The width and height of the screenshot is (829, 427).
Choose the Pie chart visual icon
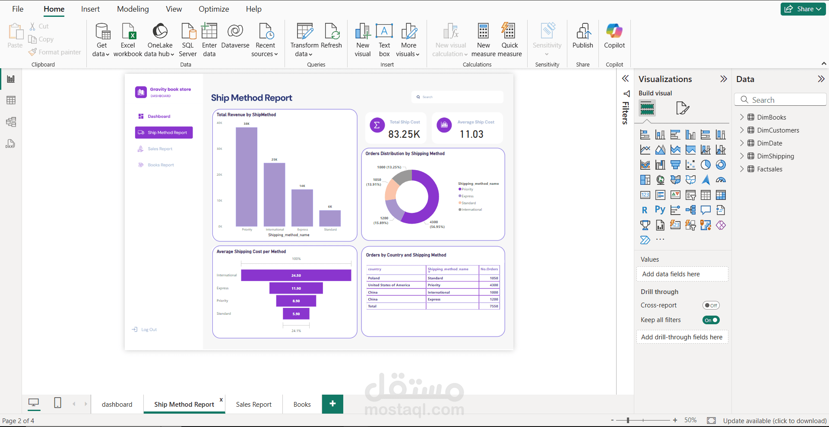[x=706, y=165]
